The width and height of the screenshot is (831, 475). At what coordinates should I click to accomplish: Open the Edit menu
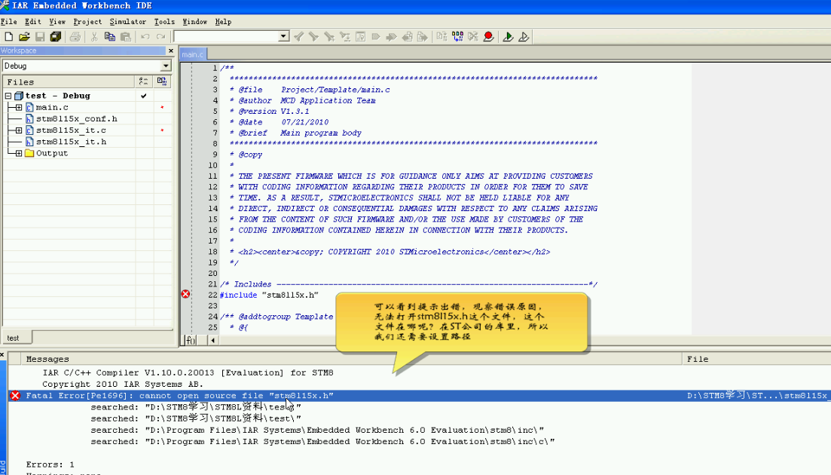click(x=33, y=22)
